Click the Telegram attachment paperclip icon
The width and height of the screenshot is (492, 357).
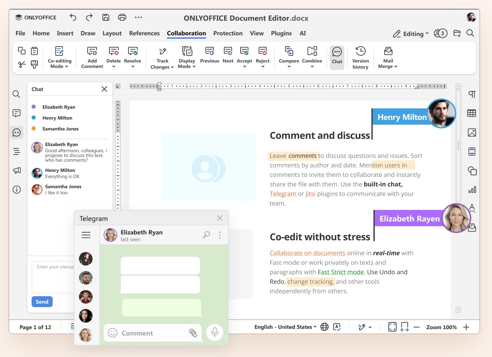pyautogui.click(x=193, y=333)
